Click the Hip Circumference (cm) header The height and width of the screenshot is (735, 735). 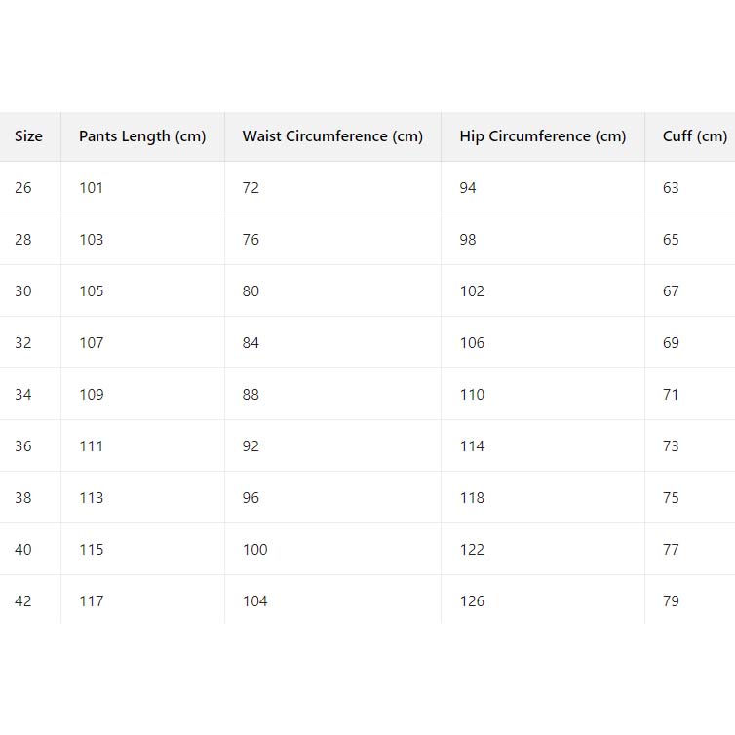point(542,136)
